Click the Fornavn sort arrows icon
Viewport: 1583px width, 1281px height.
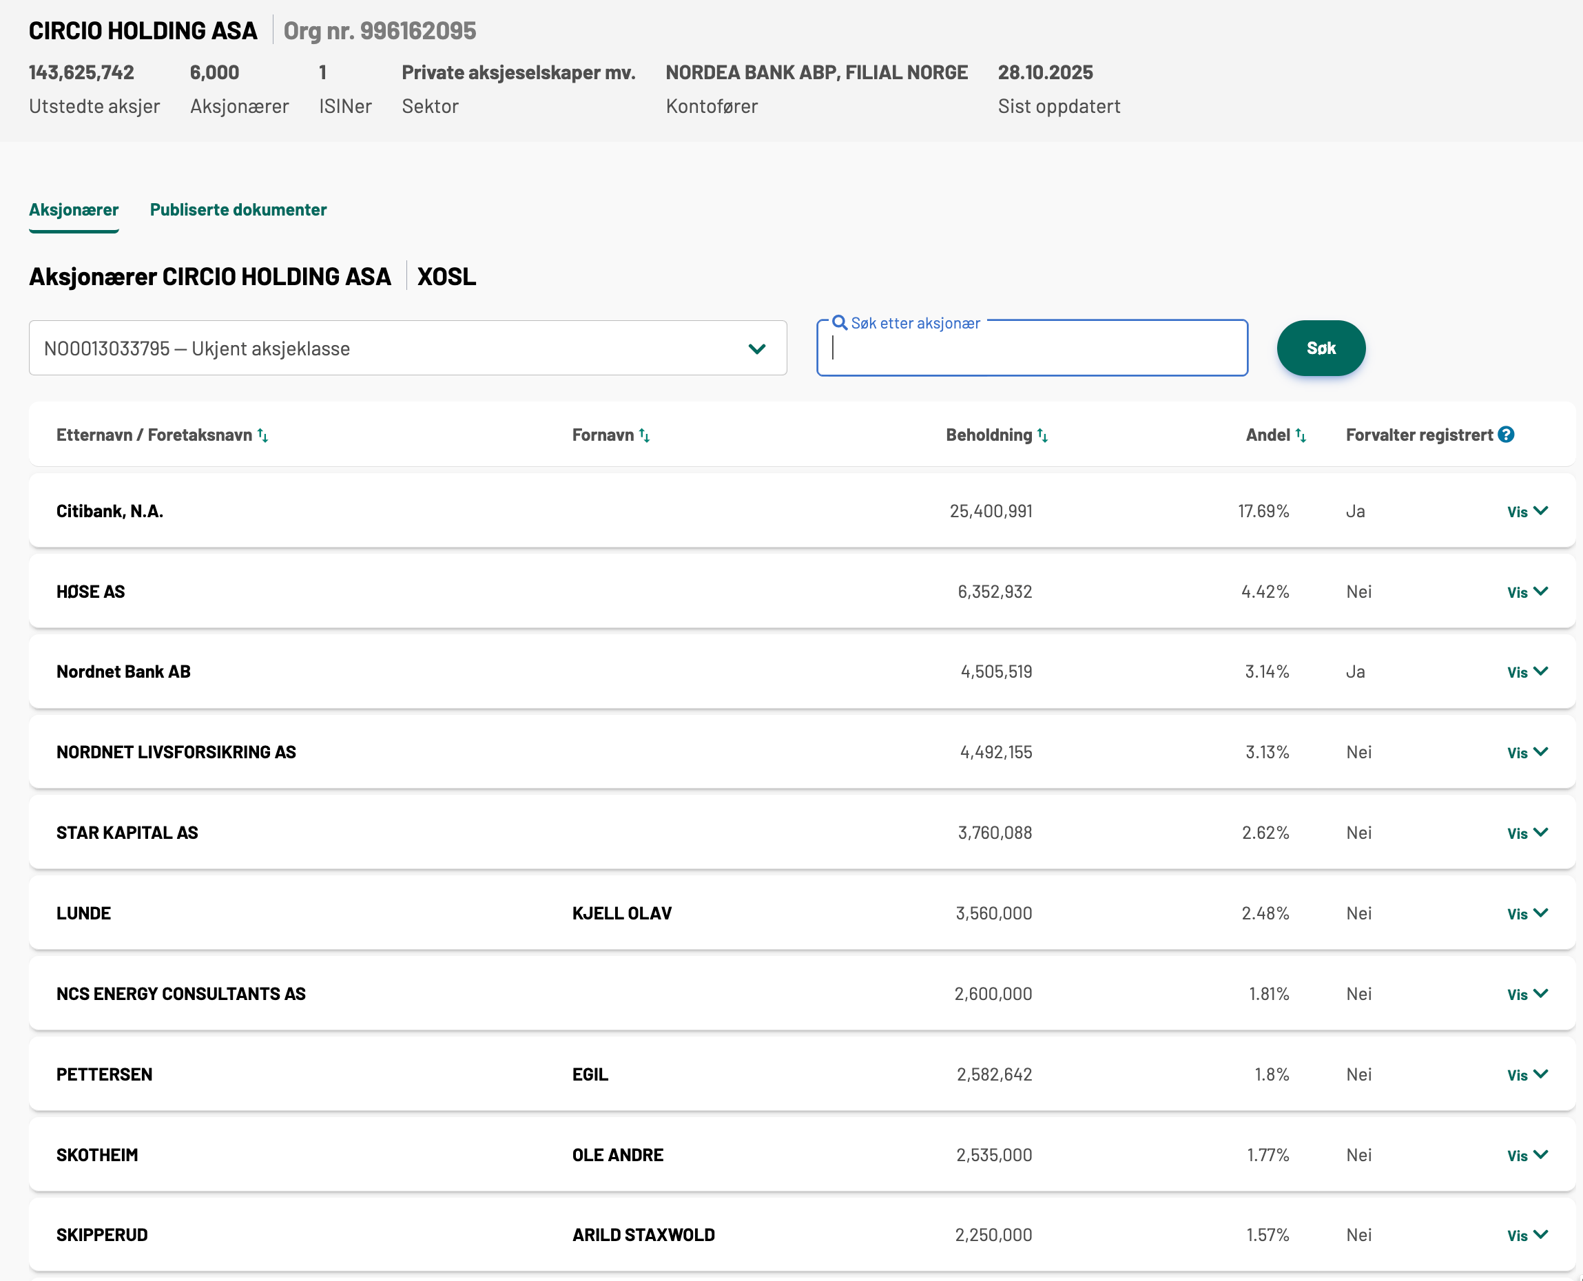(644, 435)
